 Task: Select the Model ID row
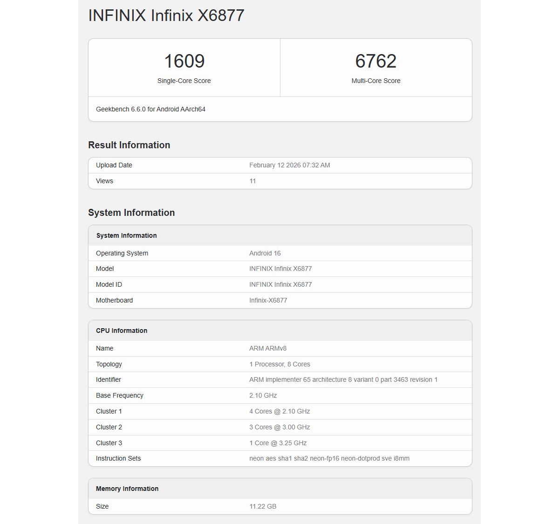280,284
